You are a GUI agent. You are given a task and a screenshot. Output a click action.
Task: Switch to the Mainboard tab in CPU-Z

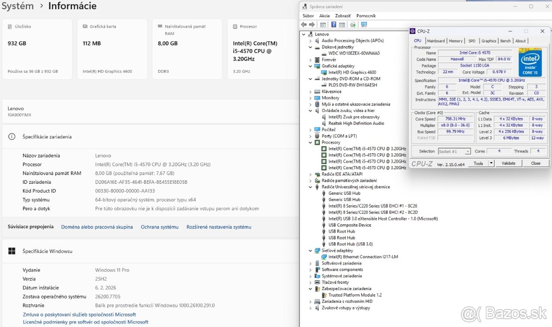[x=436, y=41]
